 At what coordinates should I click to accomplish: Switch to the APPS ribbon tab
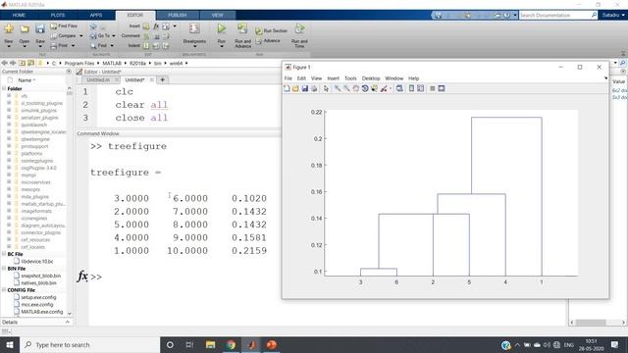point(96,16)
